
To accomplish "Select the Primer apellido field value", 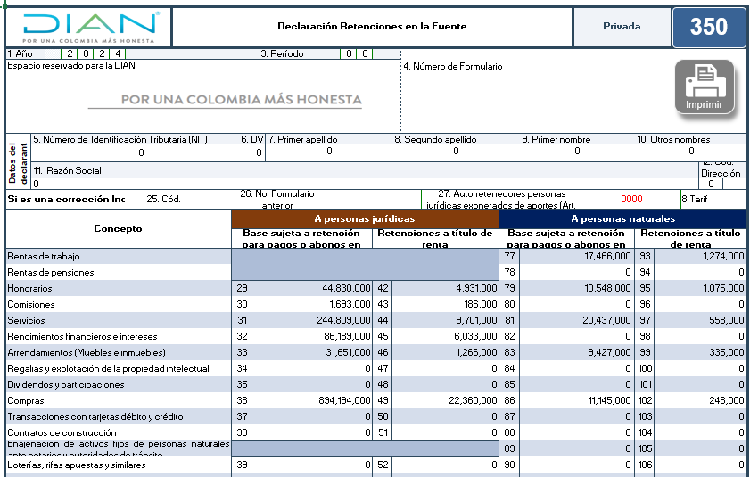I will pyautogui.click(x=329, y=152).
